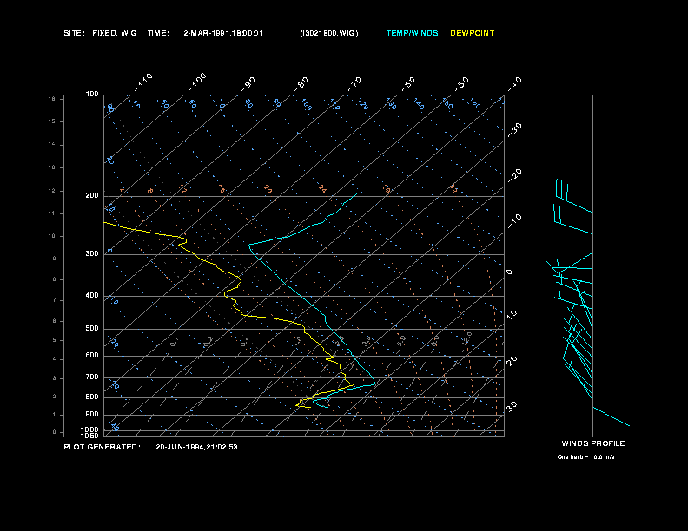Click the "PLOT GENERATED:" label

tap(103, 447)
